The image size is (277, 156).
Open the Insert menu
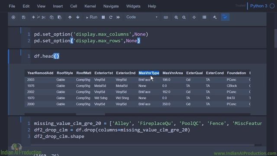pos(58,6)
